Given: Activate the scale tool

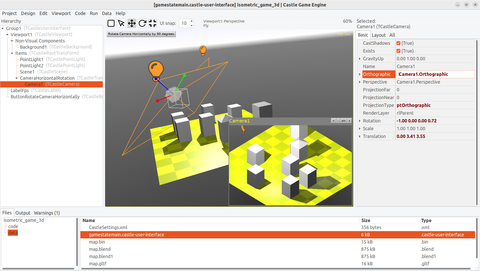Looking at the screenshot, I should (153, 23).
